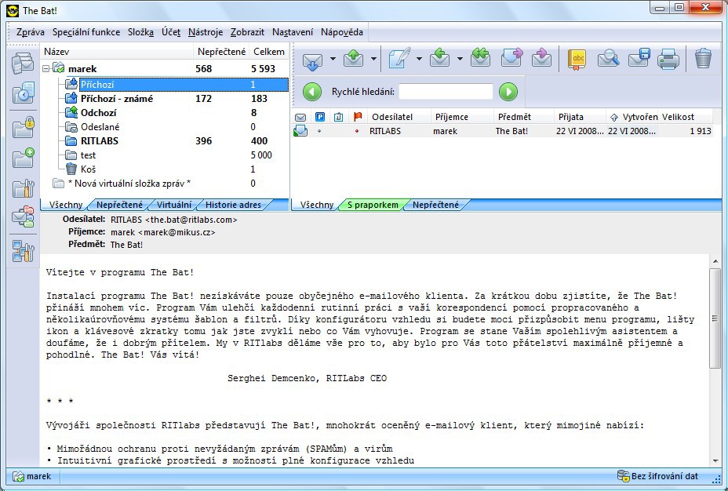Open the dropdown arrow beside new message
The image size is (728, 491).
pos(419,59)
